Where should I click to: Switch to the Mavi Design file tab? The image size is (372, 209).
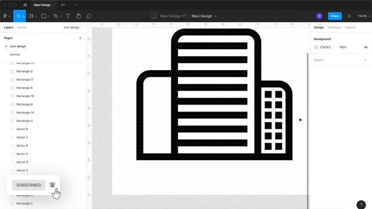click(42, 5)
